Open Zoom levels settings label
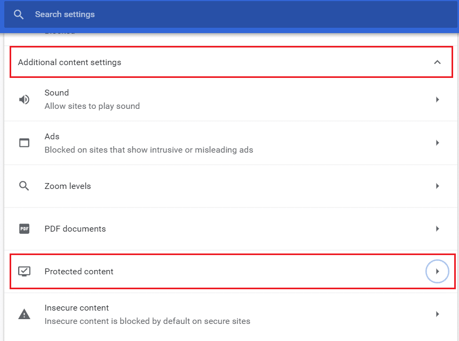Image resolution: width=459 pixels, height=341 pixels. point(68,186)
